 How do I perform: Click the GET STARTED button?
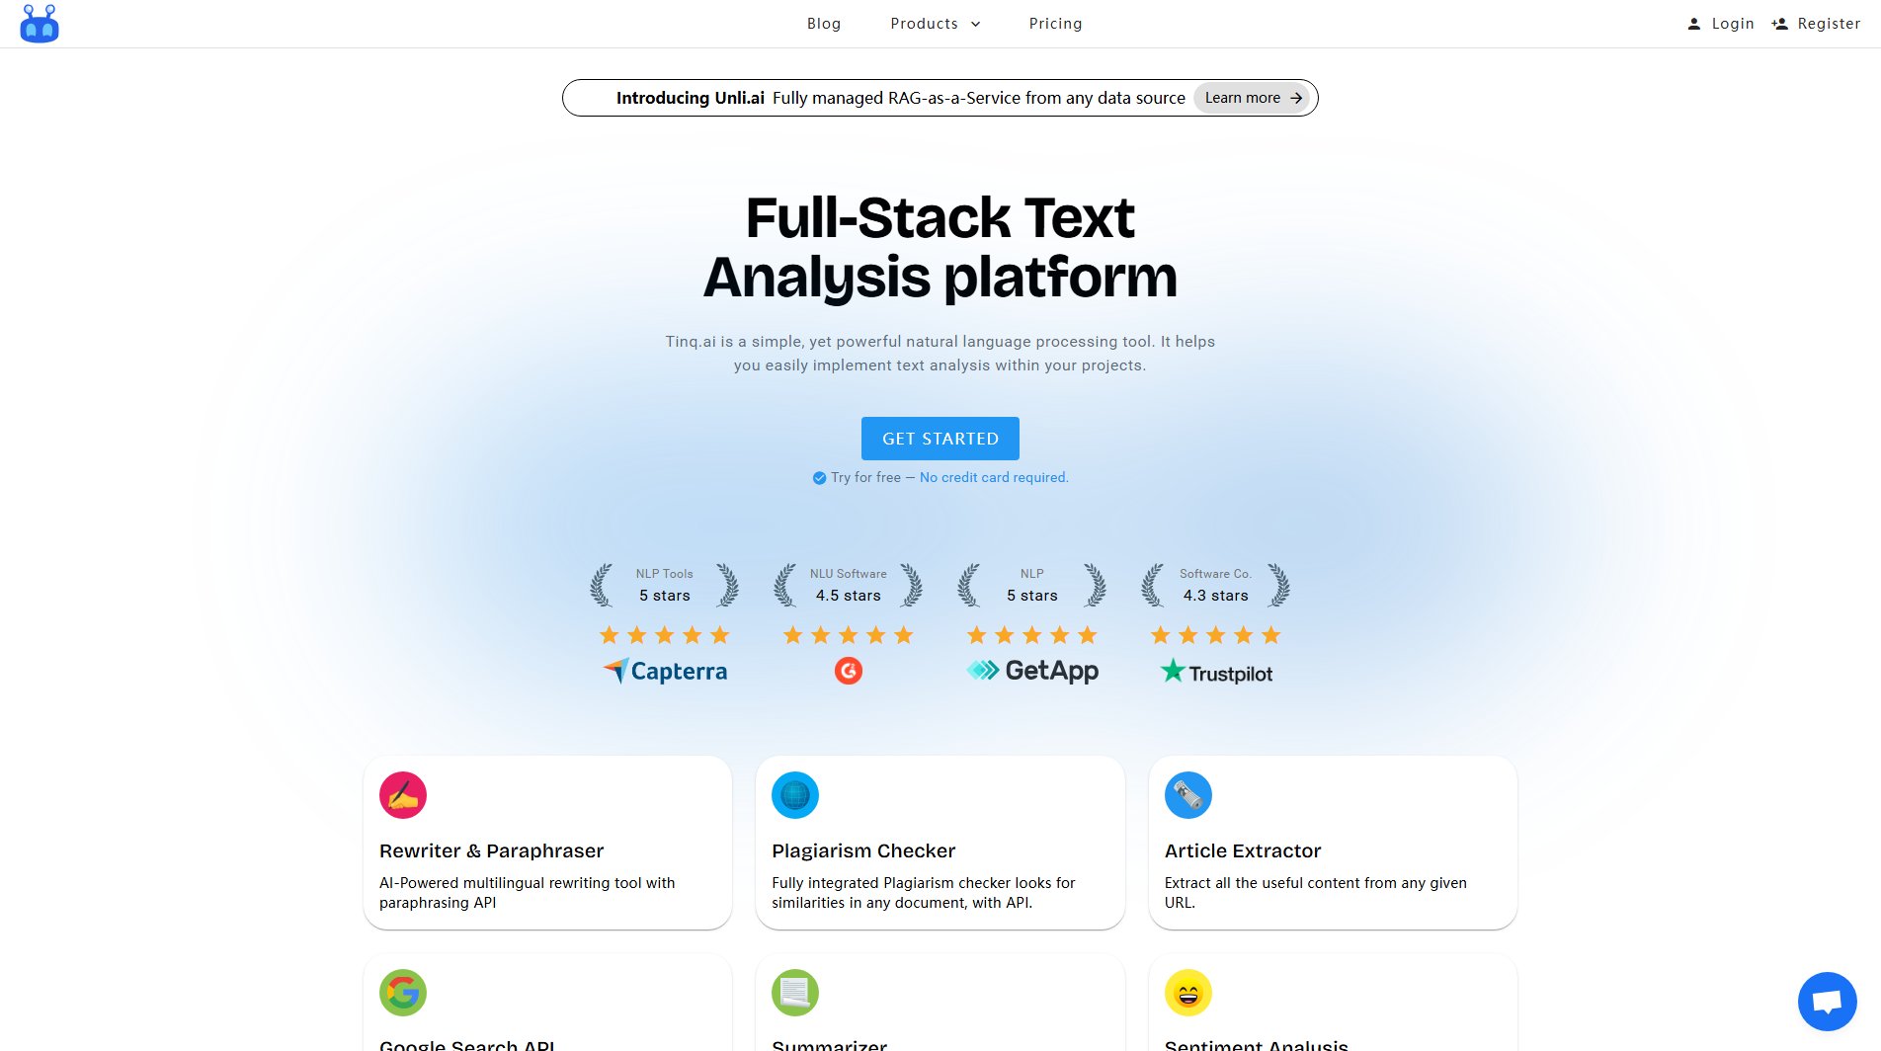click(x=940, y=438)
